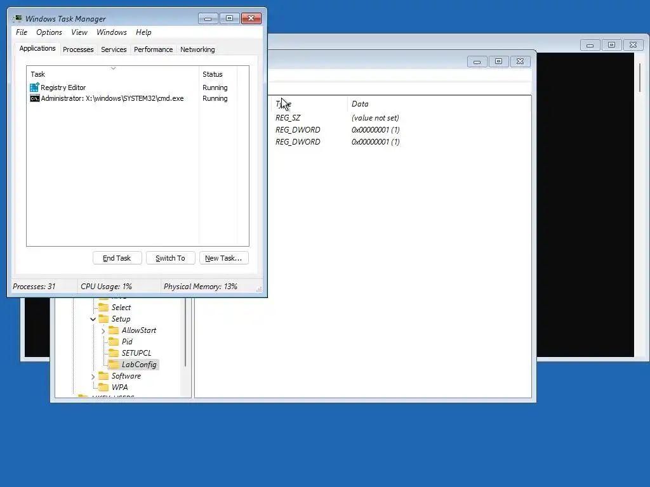
Task: Click the Task Manager resize grip
Action: pyautogui.click(x=259, y=289)
